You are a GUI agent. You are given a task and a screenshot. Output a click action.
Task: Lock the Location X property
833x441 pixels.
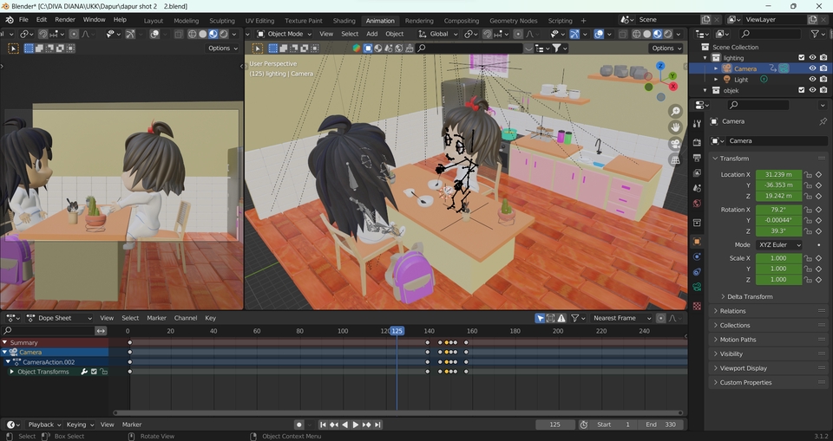(x=808, y=175)
